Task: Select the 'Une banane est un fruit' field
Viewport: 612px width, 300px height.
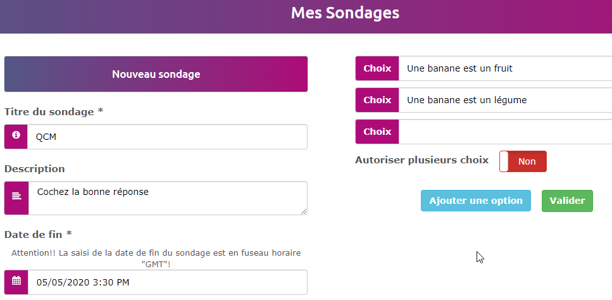Action: (x=505, y=68)
